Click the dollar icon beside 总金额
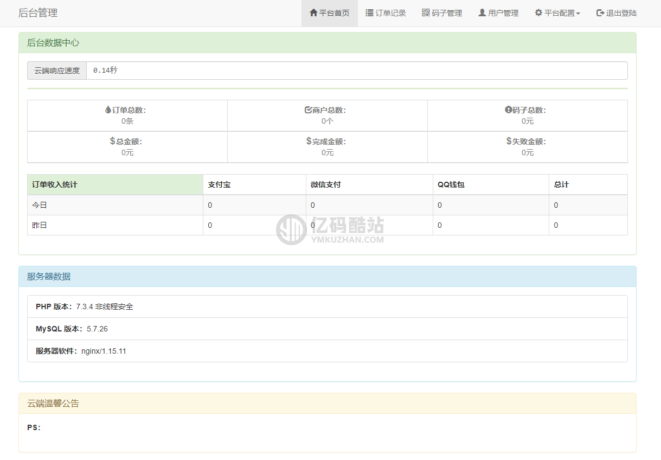This screenshot has width=661, height=460. [x=112, y=141]
